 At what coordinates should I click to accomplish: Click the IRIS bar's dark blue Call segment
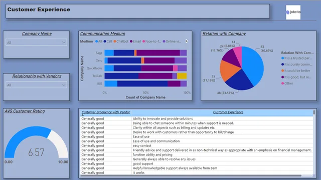point(142,83)
